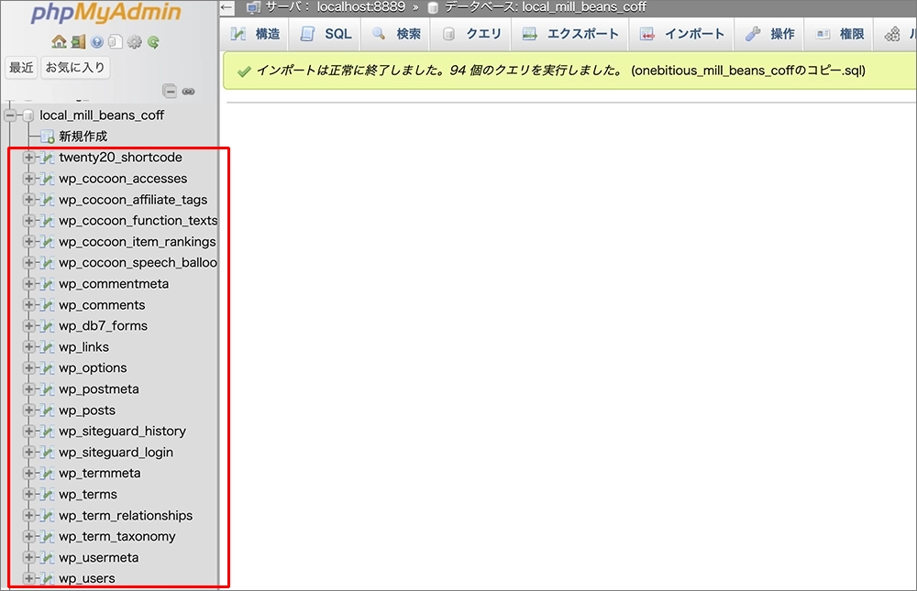Expand the wp_options table node
917x591 pixels.
coord(28,368)
